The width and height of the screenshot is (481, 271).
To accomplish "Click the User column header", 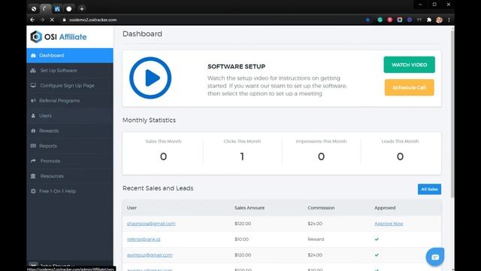I will (x=132, y=208).
